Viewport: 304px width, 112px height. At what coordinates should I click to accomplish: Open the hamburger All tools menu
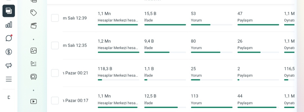pyautogui.click(x=9, y=79)
